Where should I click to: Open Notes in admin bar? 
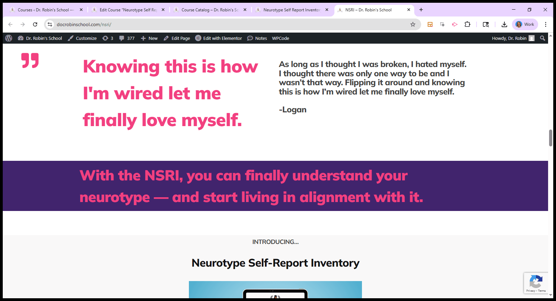point(257,38)
